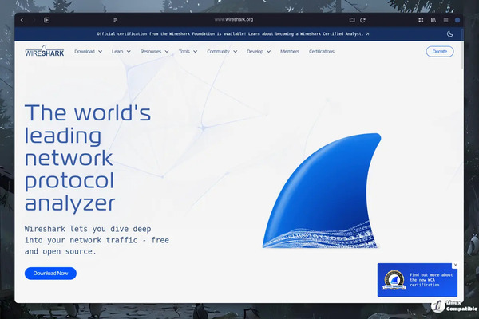Open the Certifications page
The width and height of the screenshot is (479, 319).
click(321, 52)
